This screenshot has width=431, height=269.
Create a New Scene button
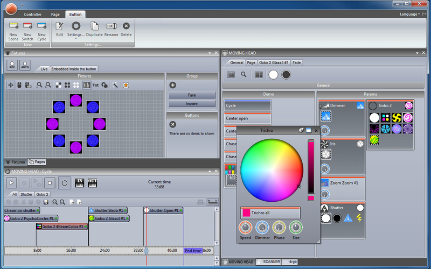coord(13,31)
